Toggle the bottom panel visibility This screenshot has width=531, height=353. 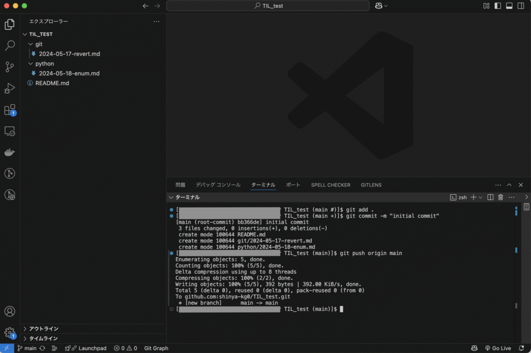[509, 6]
